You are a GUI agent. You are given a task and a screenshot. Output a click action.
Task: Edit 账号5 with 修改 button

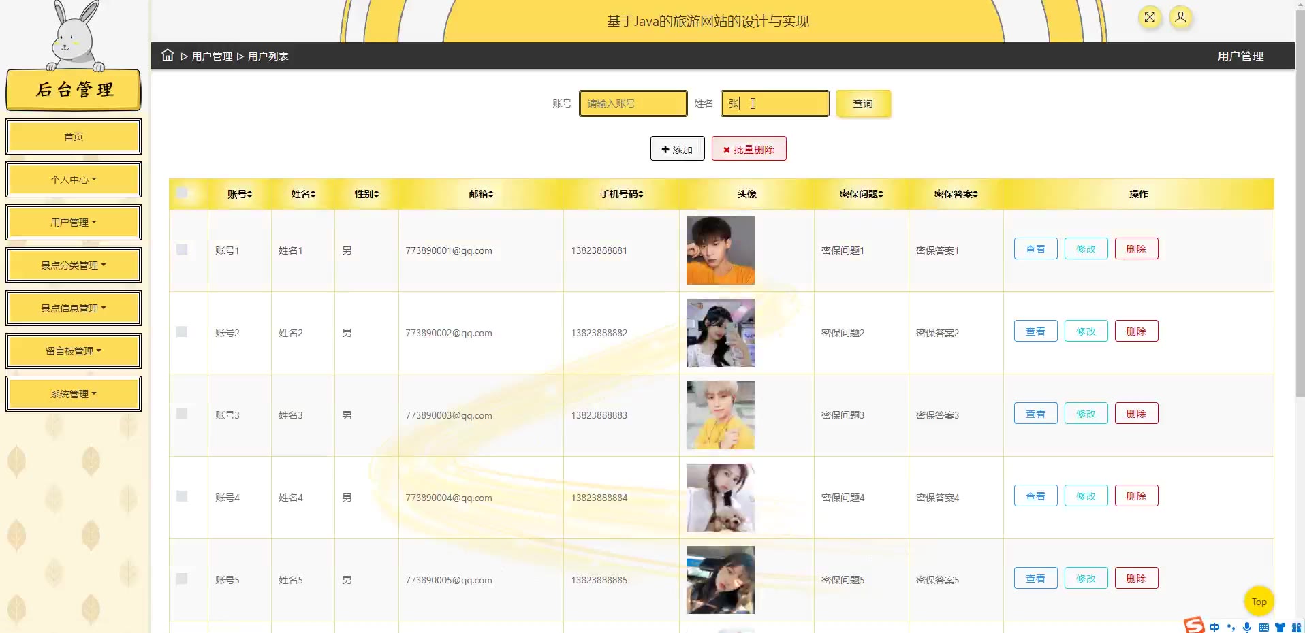[1086, 578]
